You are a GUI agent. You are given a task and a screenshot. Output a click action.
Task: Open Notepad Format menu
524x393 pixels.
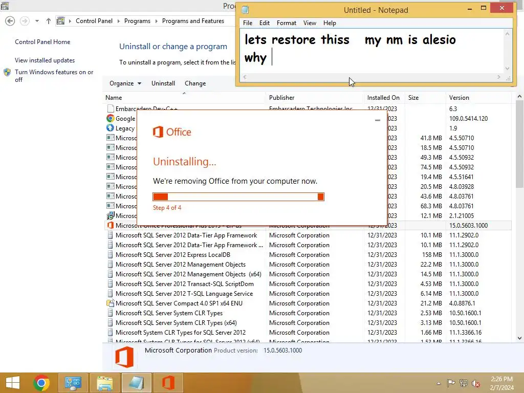(x=287, y=23)
